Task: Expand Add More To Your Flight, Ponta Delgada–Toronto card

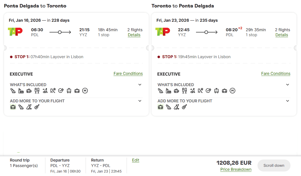Action: click(140, 101)
